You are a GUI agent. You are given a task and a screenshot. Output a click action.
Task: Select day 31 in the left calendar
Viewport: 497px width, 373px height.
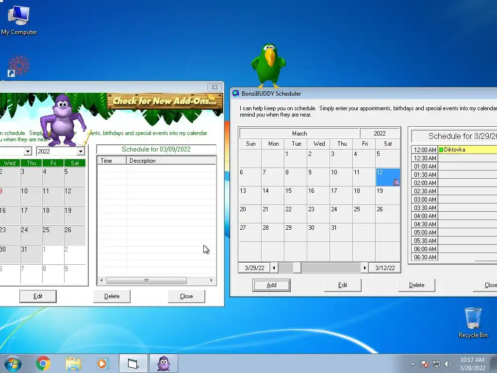pyautogui.click(x=31, y=254)
